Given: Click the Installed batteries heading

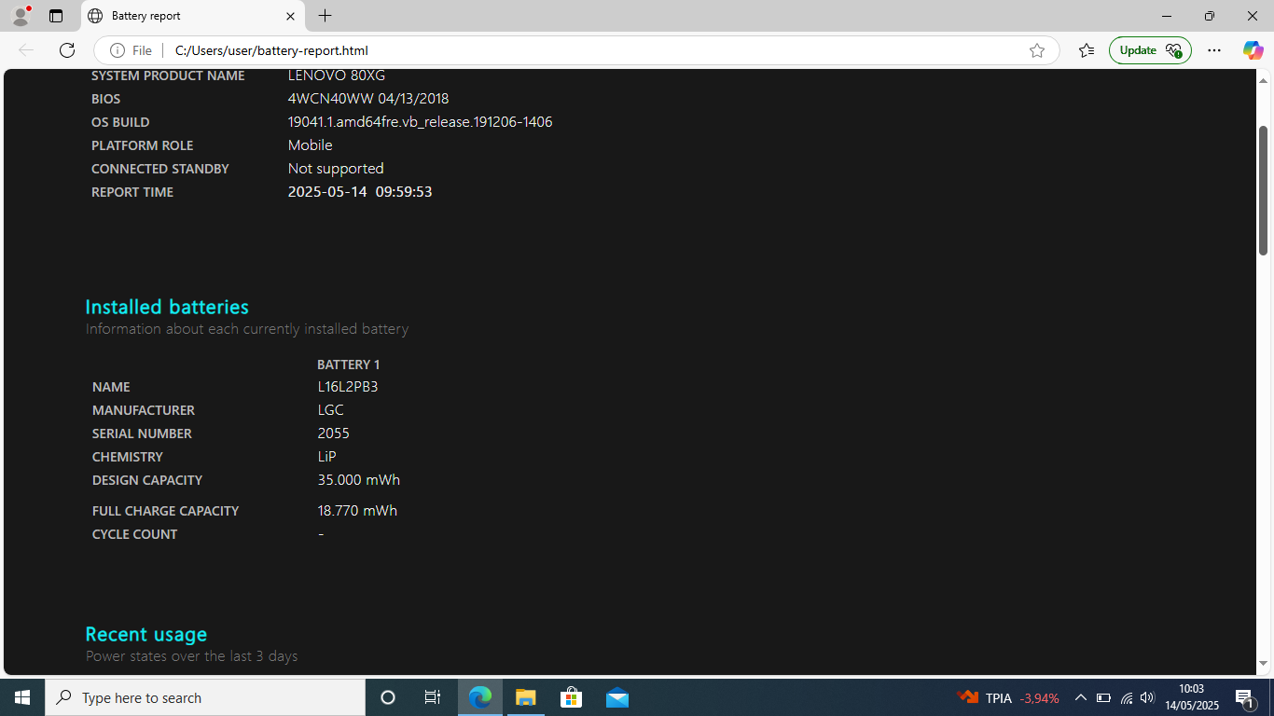Looking at the screenshot, I should click(167, 307).
